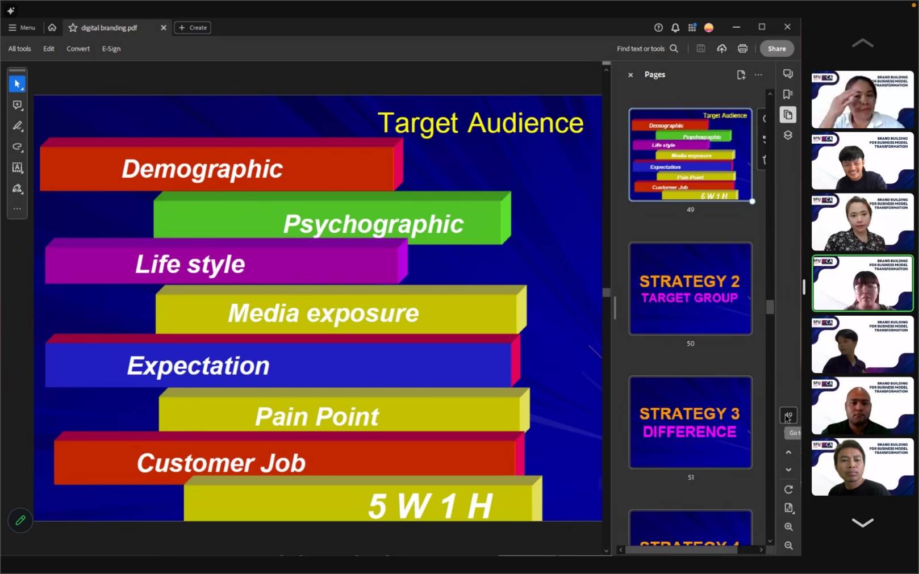Click the magnifier search icon

(x=674, y=49)
